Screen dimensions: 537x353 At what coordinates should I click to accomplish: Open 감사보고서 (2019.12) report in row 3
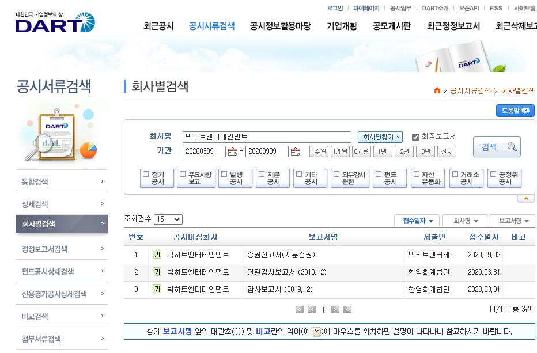[280, 289]
